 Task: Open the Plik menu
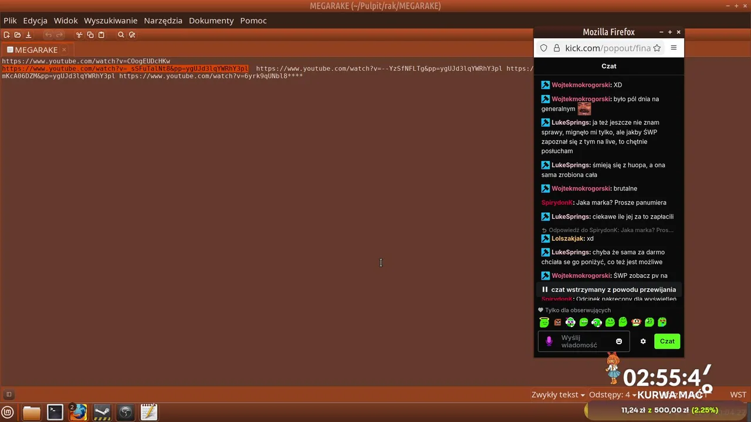10,21
